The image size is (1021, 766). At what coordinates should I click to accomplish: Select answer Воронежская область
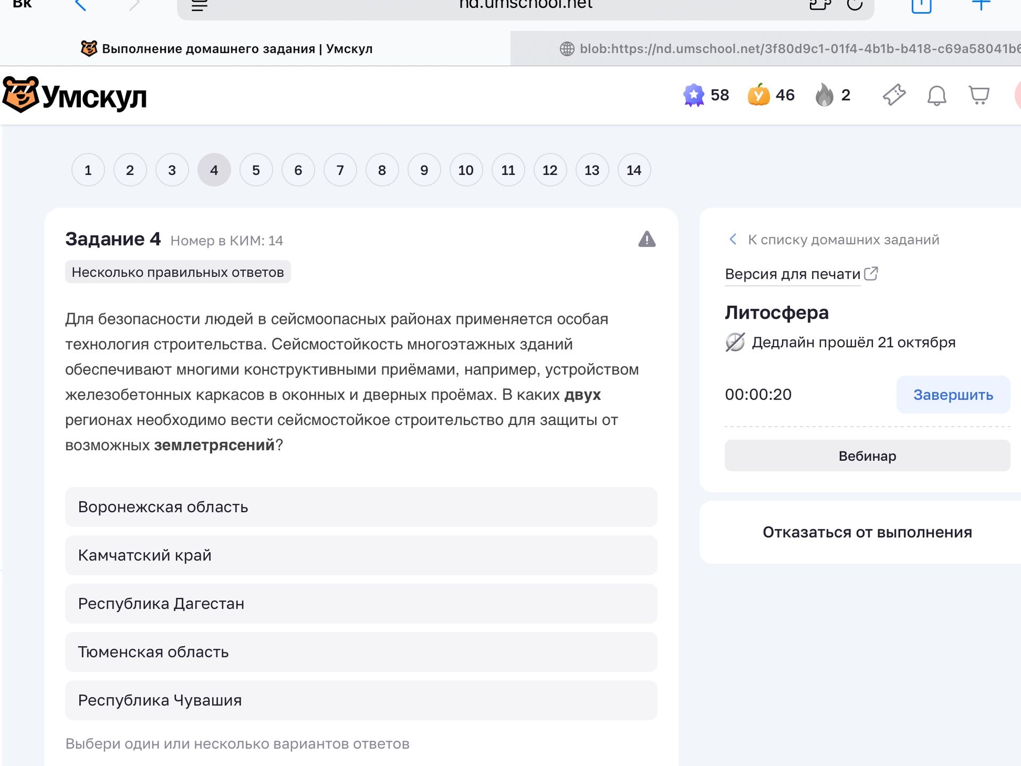click(x=361, y=507)
